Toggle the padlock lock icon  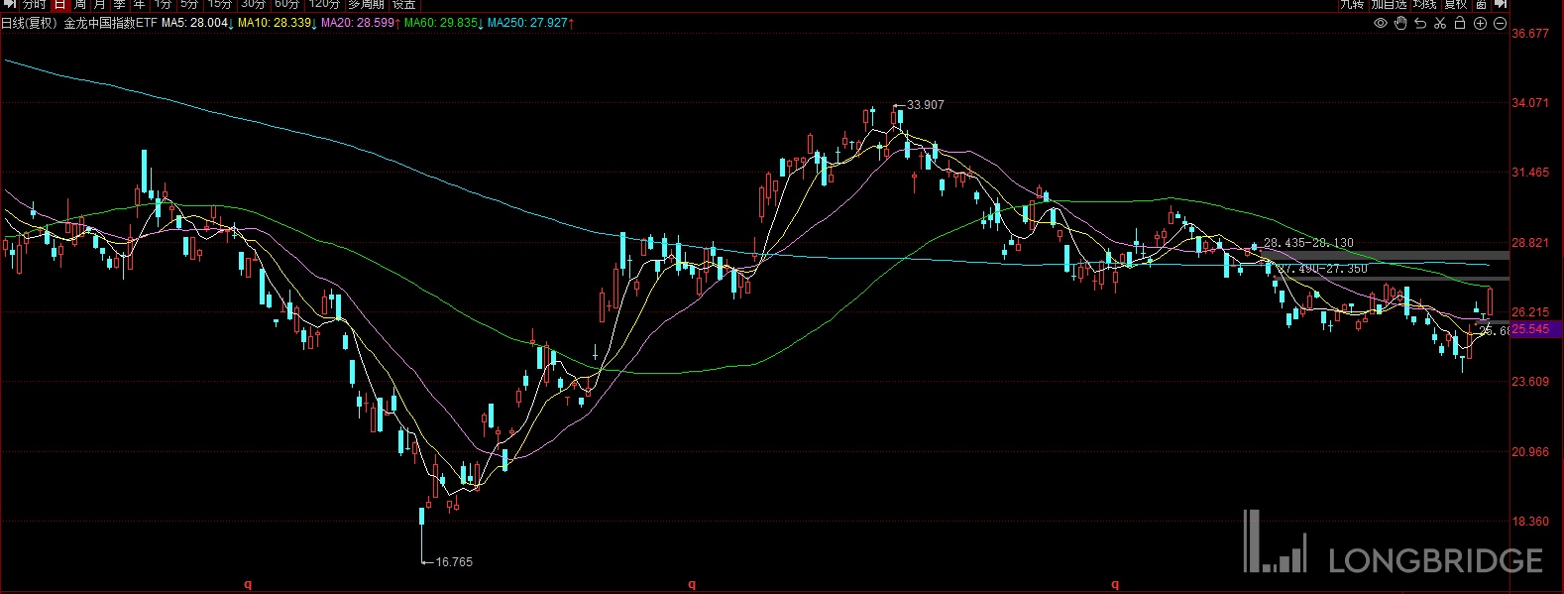[1460, 23]
